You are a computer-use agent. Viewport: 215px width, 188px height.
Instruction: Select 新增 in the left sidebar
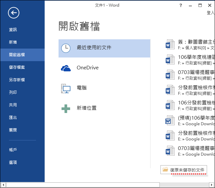pyautogui.click(x=22, y=42)
